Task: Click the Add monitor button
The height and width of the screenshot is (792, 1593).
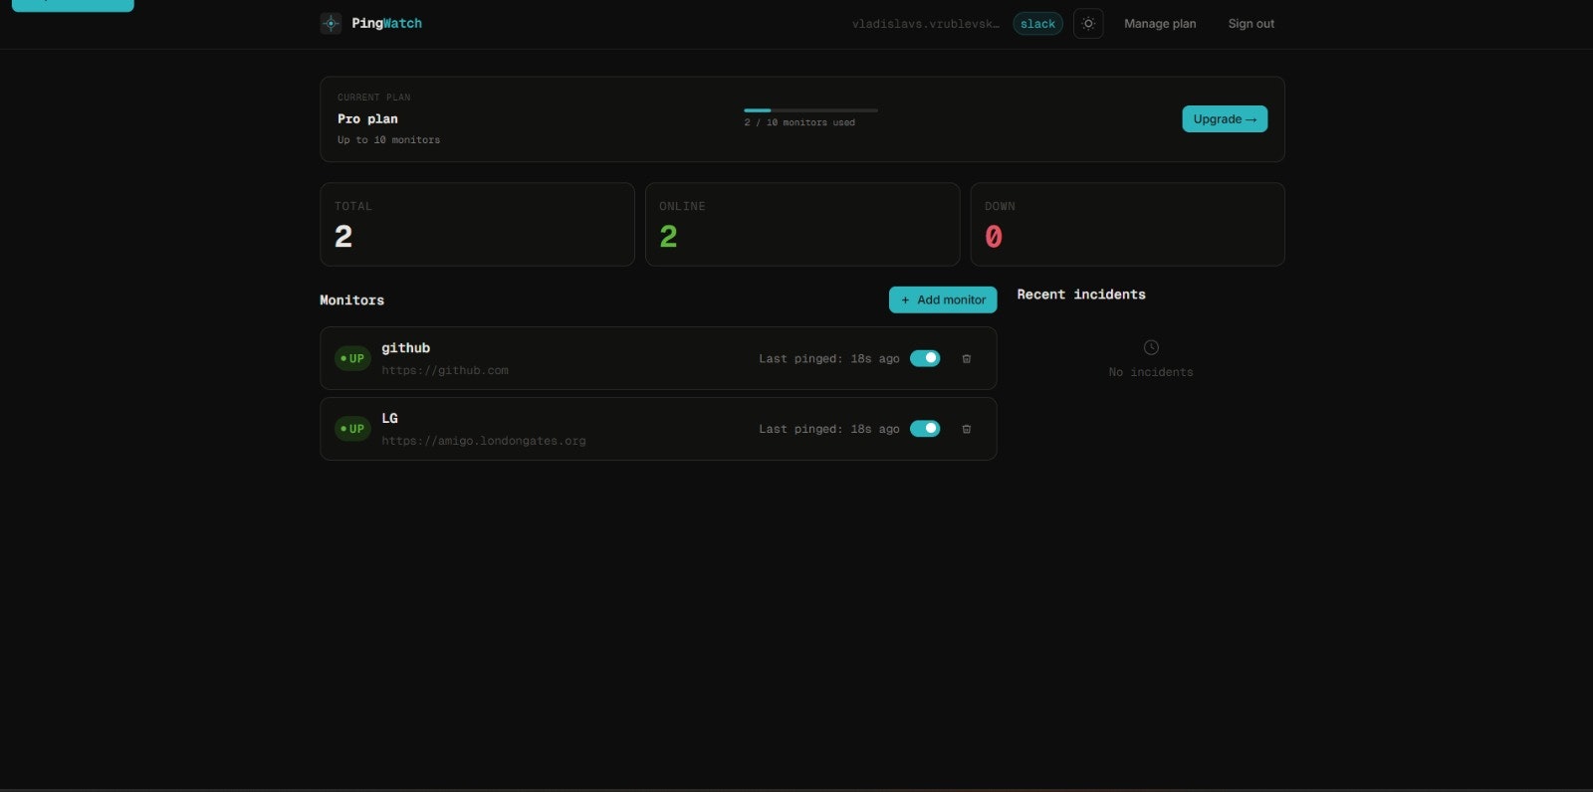Action: 943,299
